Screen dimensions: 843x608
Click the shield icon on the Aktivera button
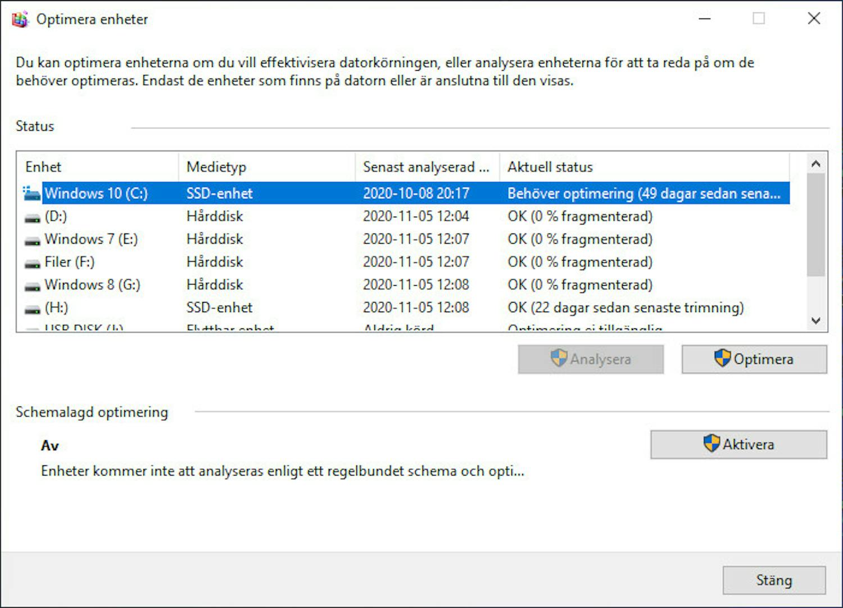711,444
